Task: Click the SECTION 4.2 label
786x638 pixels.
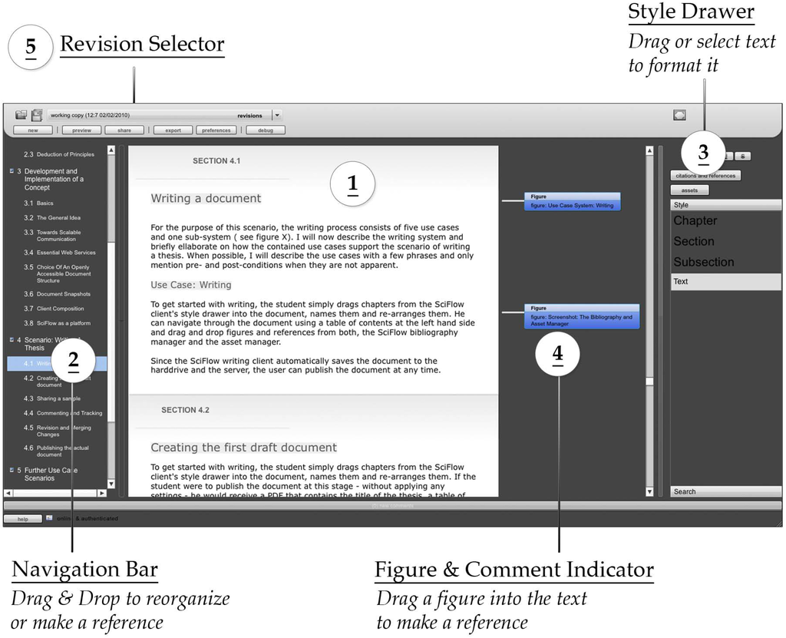Action: point(185,410)
